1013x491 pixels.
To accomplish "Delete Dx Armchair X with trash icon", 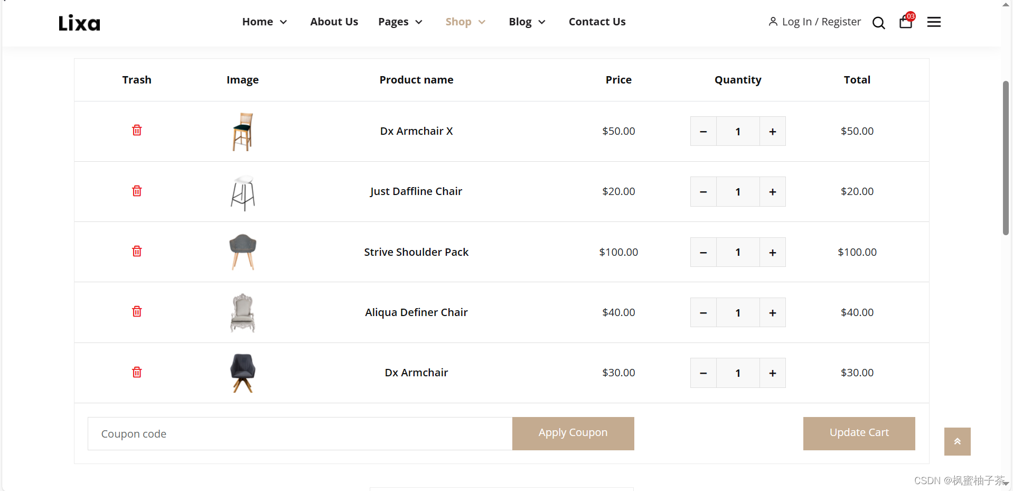I will point(137,131).
